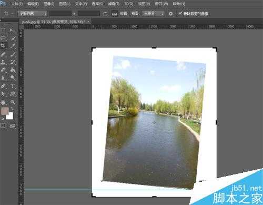
Task: Select the Paint Bucket tool
Action: pyautogui.click(x=13, y=70)
